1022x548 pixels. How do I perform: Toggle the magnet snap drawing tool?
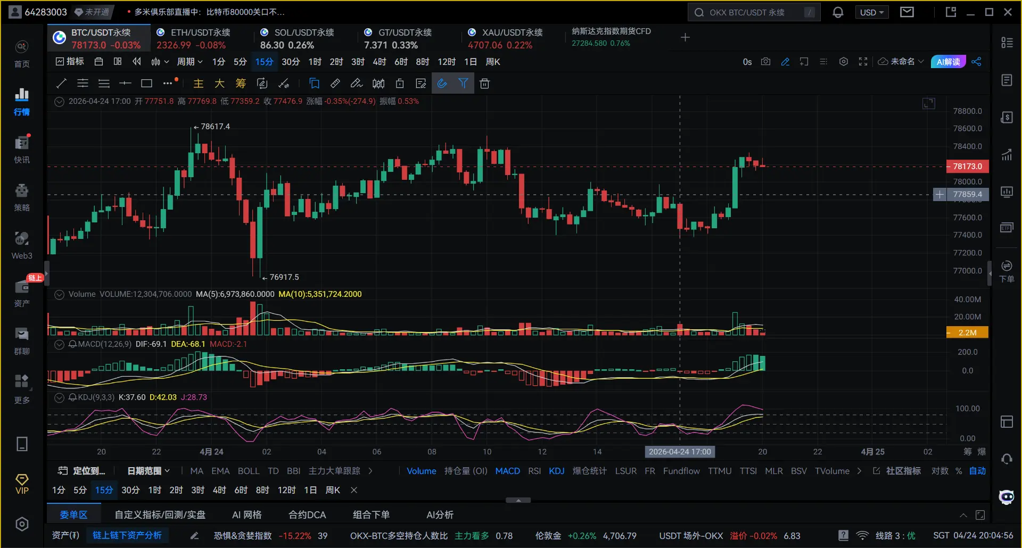[x=442, y=83]
